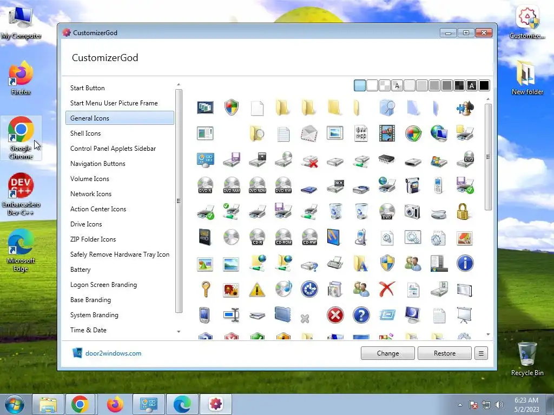Click the Change button

(387, 353)
